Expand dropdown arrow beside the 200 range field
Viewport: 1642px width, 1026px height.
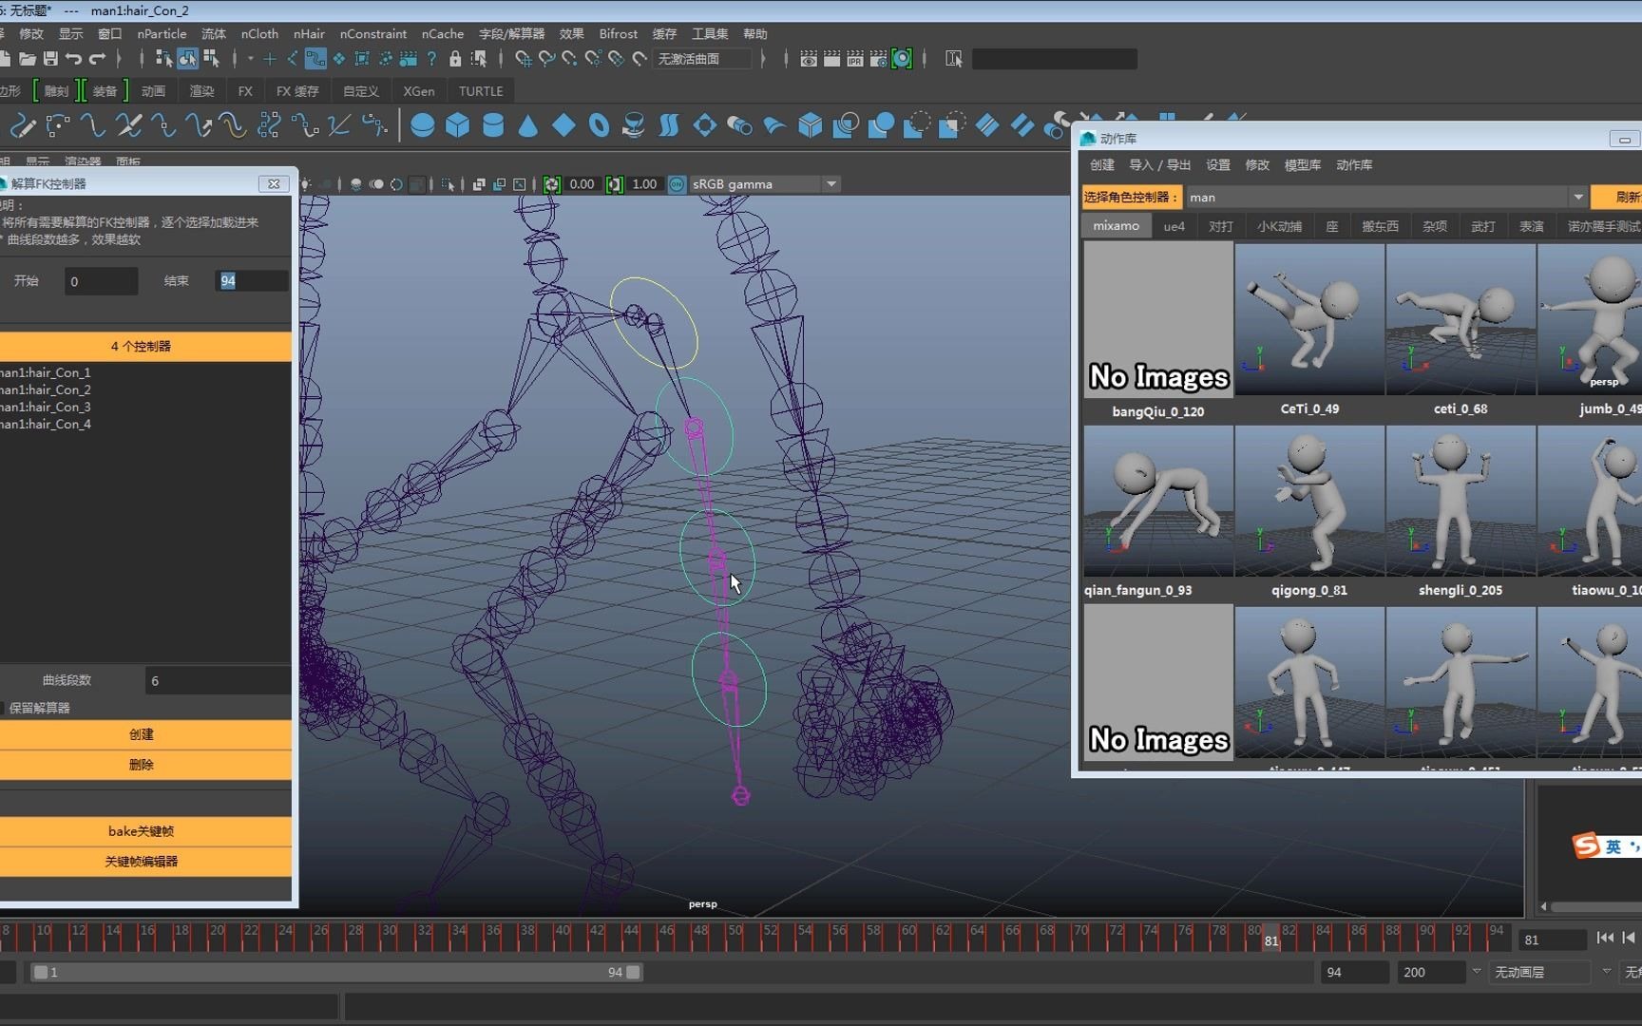coord(1476,972)
